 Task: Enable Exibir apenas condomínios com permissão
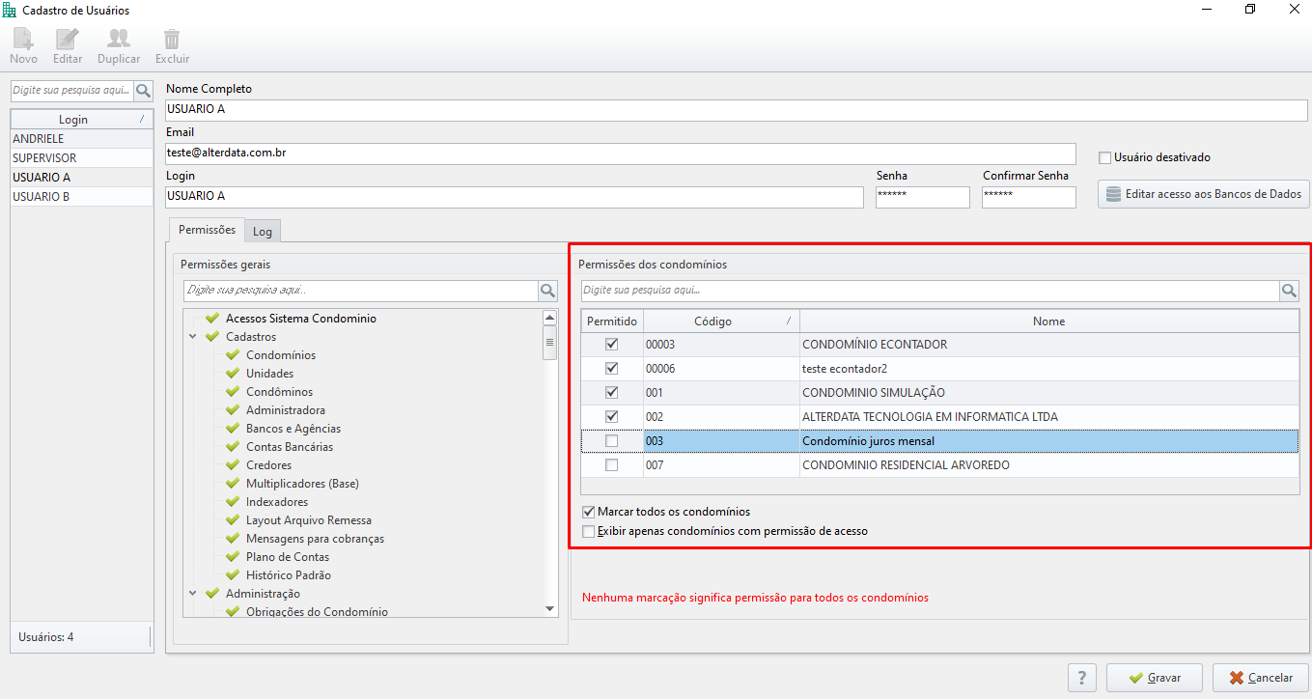pyautogui.click(x=589, y=531)
